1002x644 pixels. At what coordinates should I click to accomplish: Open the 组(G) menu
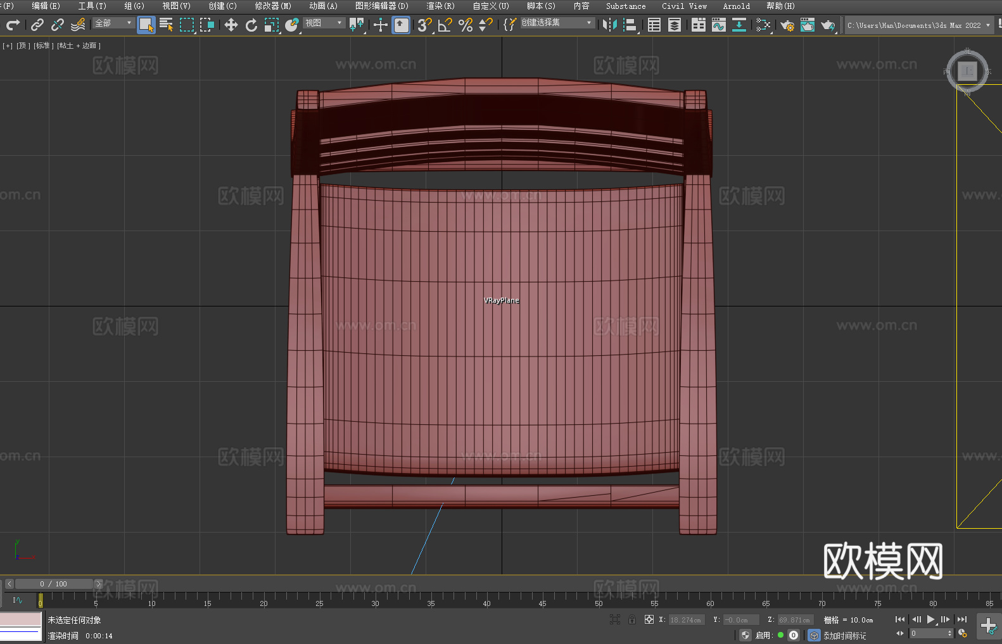[x=134, y=6]
